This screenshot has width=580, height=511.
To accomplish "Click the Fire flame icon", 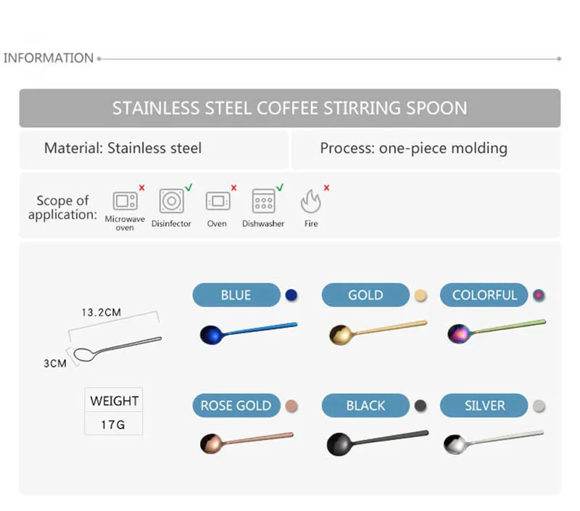I will 311,202.
